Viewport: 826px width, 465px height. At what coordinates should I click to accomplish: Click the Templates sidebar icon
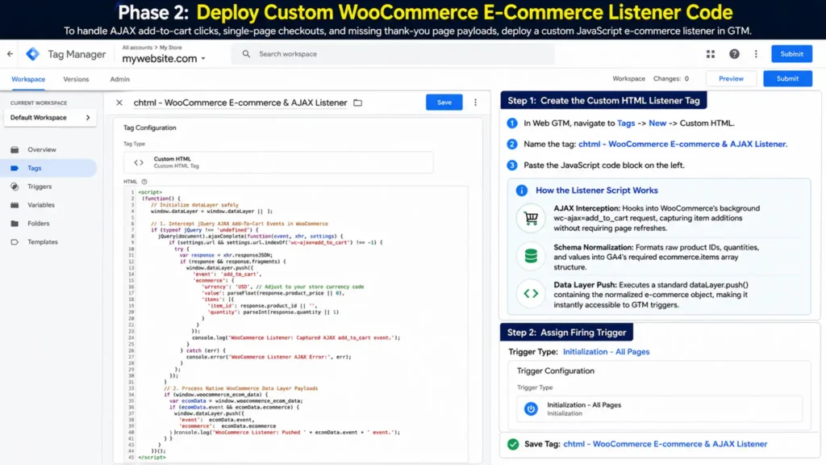tap(15, 242)
